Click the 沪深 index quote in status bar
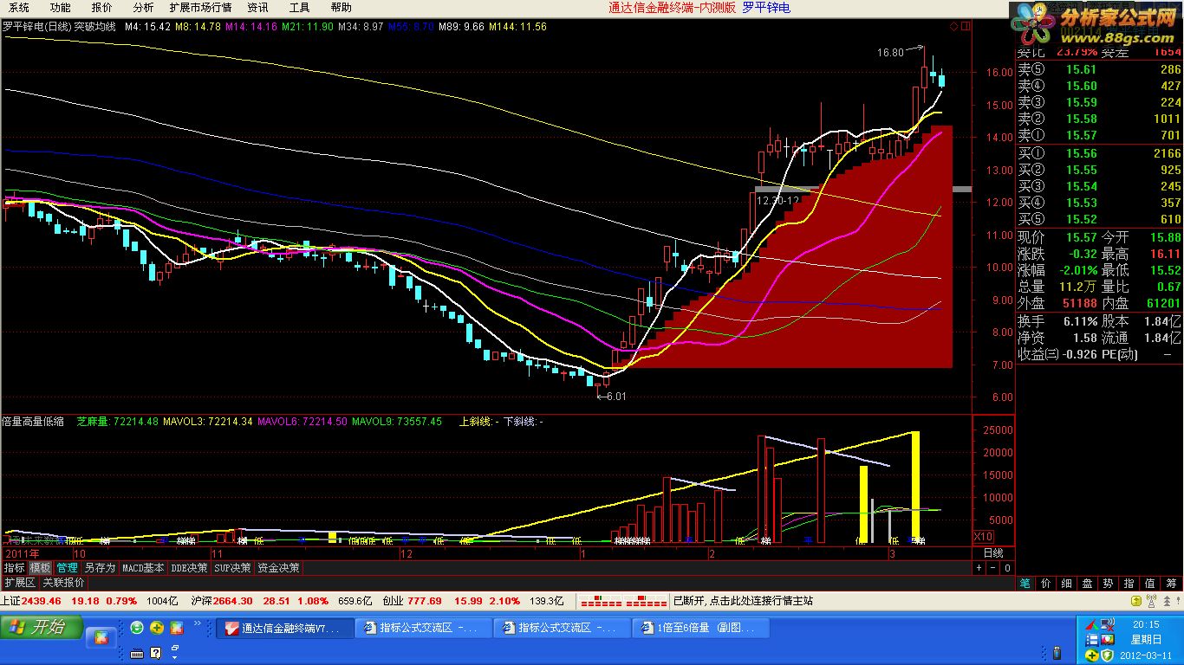This screenshot has width=1184, height=665. (x=282, y=600)
